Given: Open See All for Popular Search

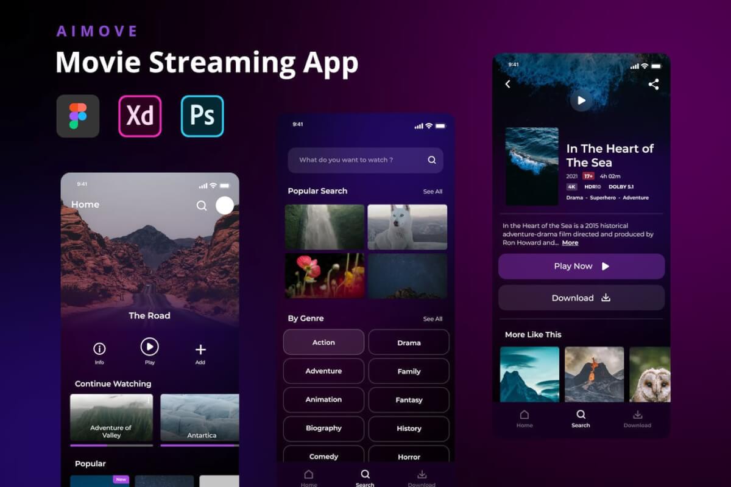Looking at the screenshot, I should 433,192.
